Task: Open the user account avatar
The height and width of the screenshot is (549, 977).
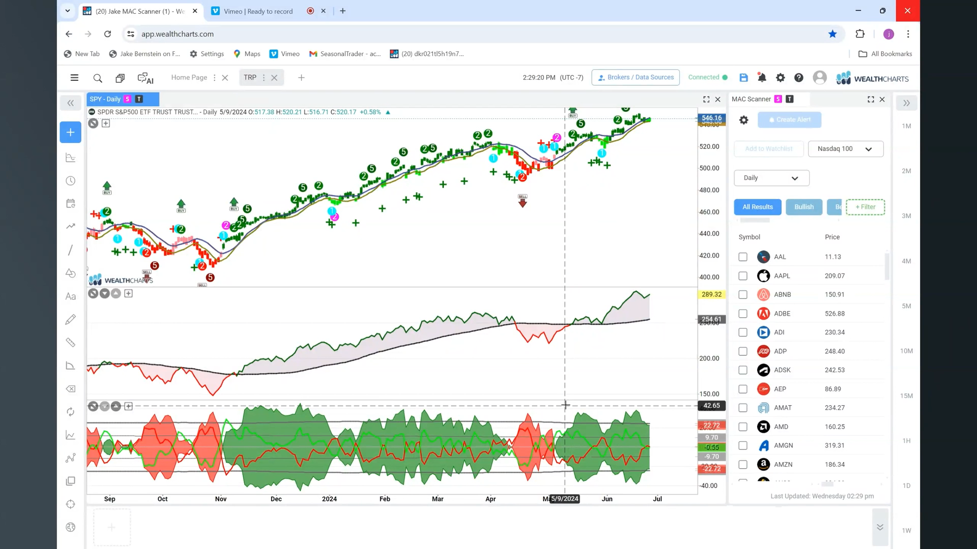Action: (x=820, y=77)
